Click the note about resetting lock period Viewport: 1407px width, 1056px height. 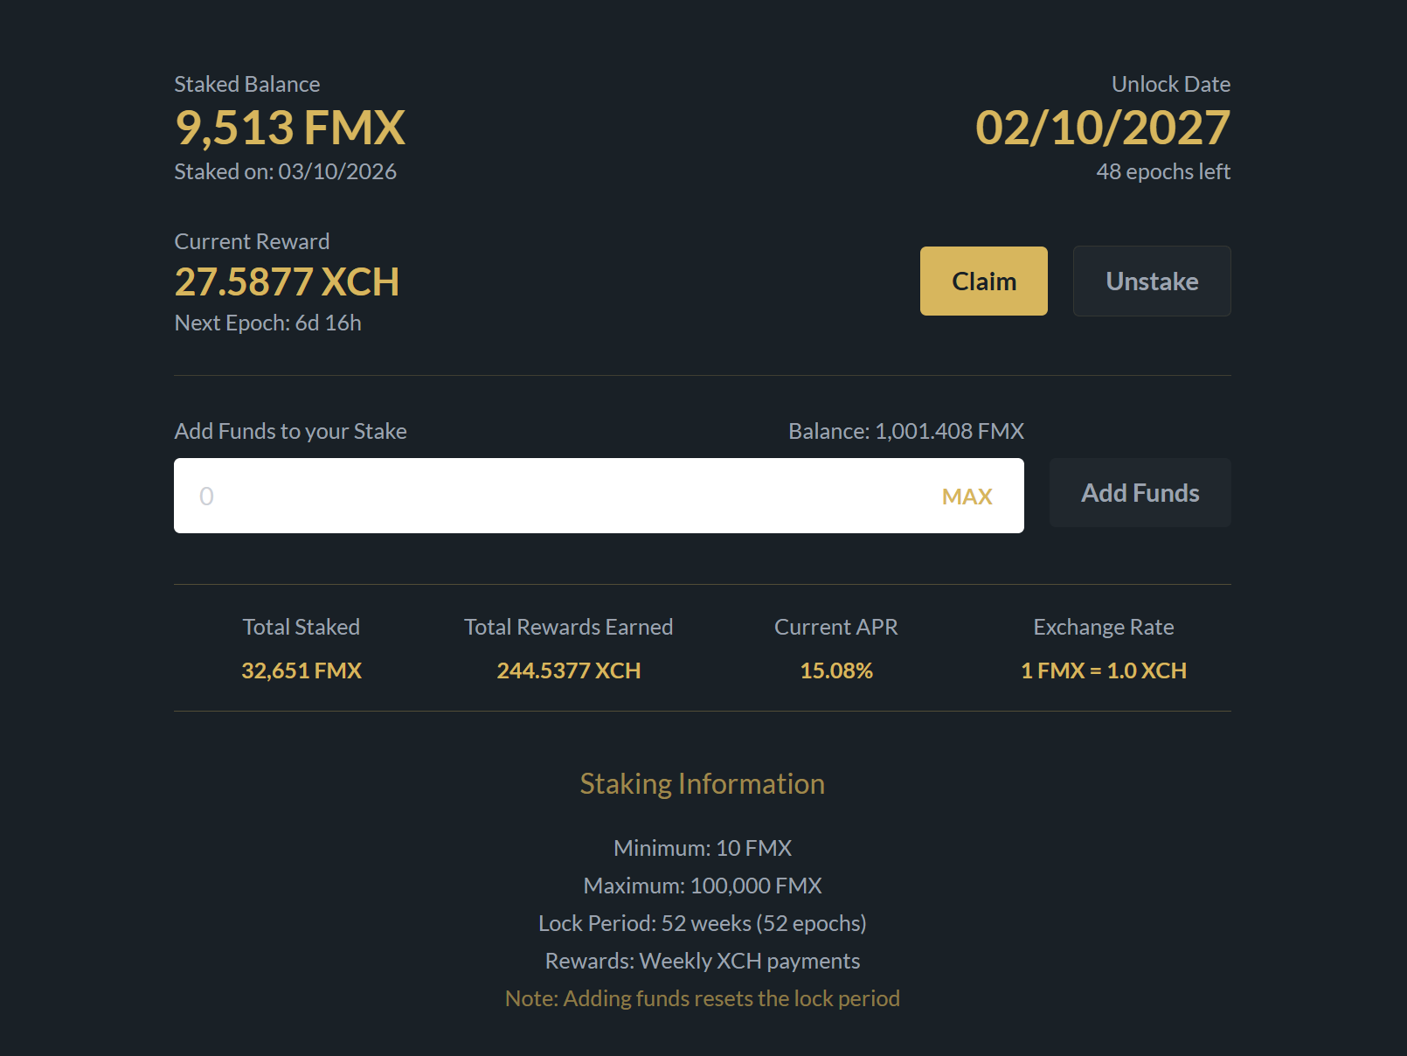click(703, 998)
